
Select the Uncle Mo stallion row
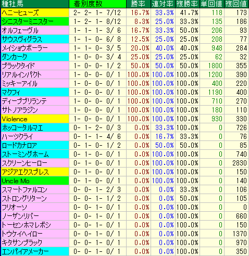pos(124,181)
